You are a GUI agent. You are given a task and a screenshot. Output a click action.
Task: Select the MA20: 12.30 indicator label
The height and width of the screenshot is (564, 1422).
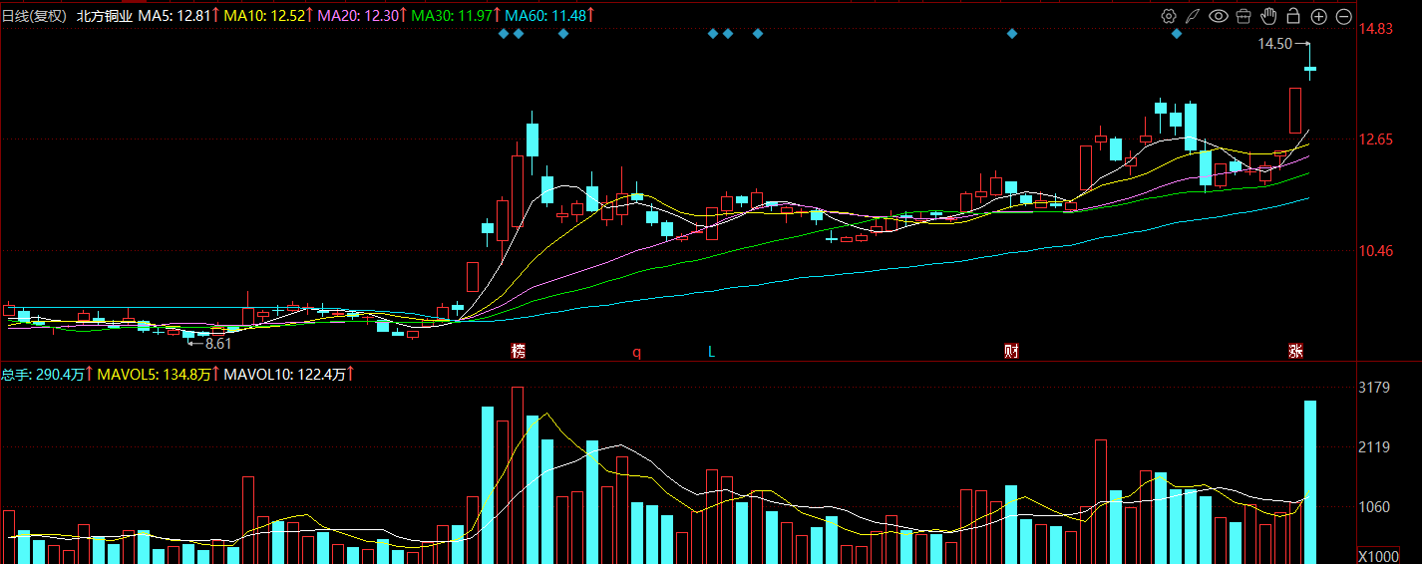point(362,16)
